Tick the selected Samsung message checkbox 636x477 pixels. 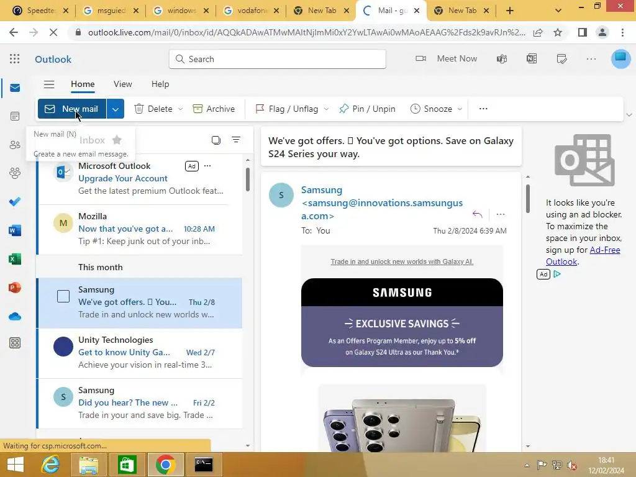point(63,296)
